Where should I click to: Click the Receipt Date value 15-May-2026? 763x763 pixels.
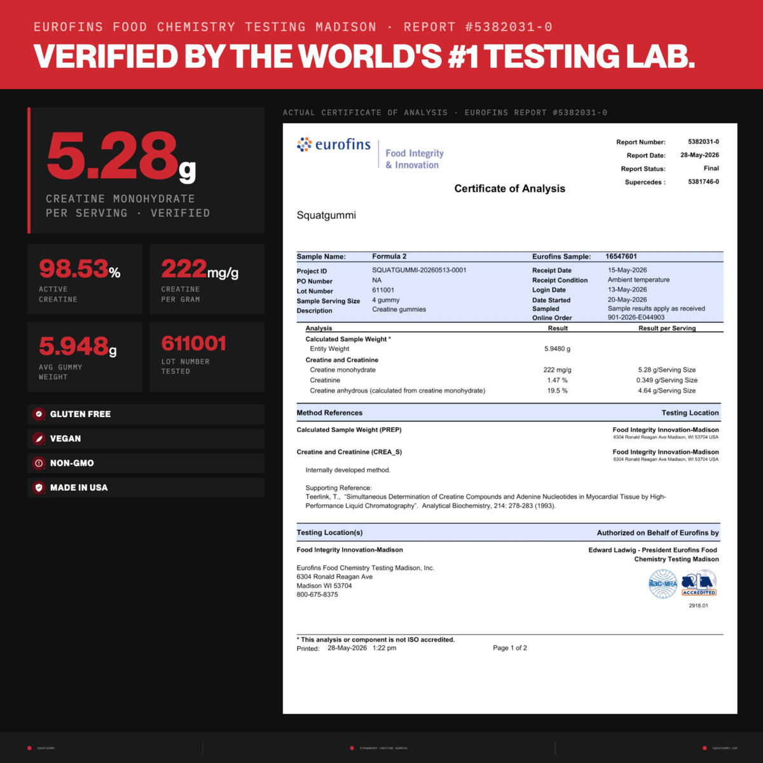click(x=627, y=270)
